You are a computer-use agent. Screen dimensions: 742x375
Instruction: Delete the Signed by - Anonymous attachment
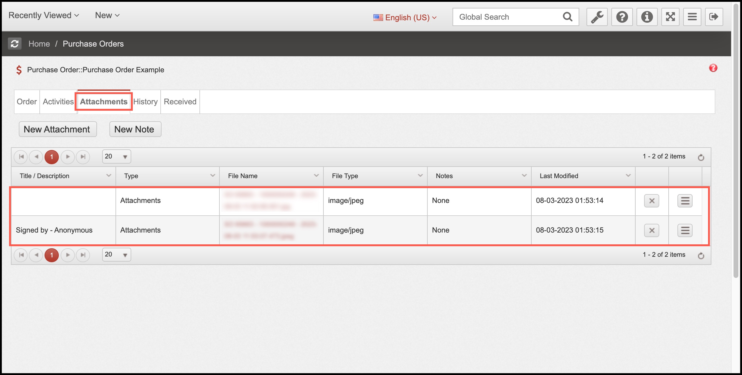tap(651, 230)
